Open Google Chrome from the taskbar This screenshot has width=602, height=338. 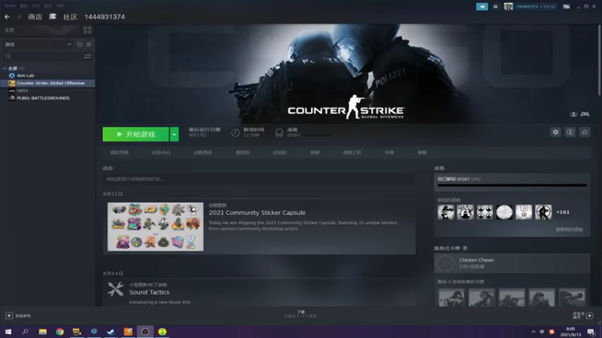coord(60,331)
